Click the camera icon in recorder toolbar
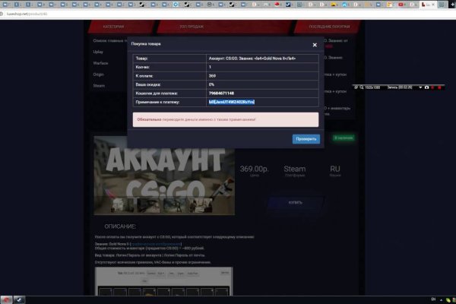The image size is (456, 304). click(427, 87)
